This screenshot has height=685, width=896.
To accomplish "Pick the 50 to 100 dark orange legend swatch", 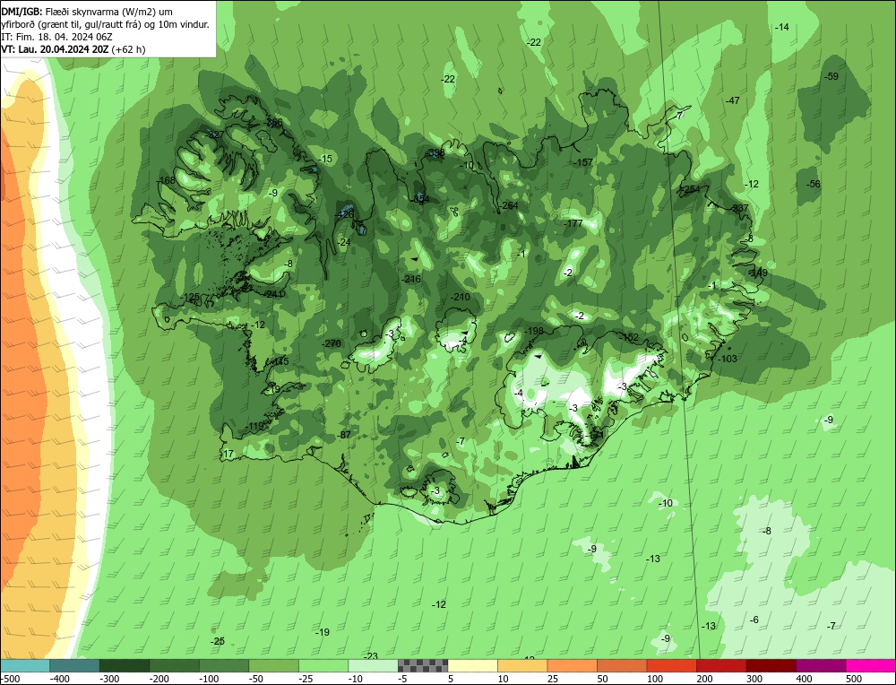I will 622,665.
